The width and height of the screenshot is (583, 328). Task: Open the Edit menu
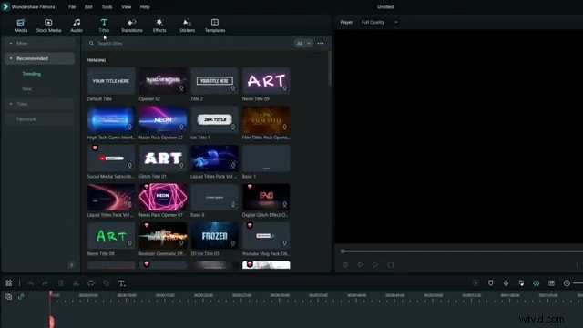[x=88, y=6]
